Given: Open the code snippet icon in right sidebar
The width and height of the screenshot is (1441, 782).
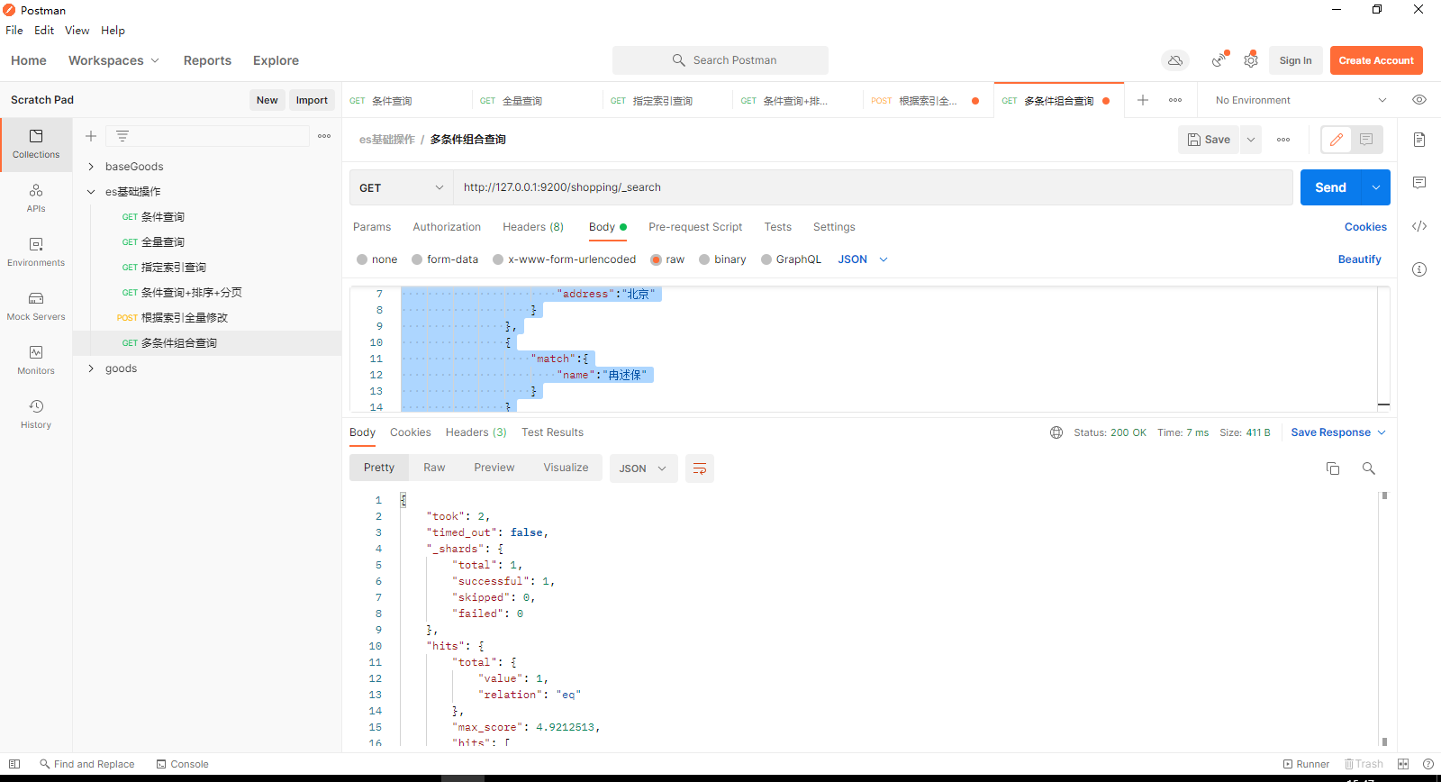Looking at the screenshot, I should (x=1419, y=226).
